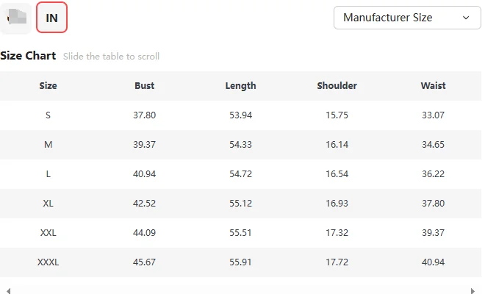Click the Size Chart heading
The image size is (485, 294).
pyautogui.click(x=28, y=56)
